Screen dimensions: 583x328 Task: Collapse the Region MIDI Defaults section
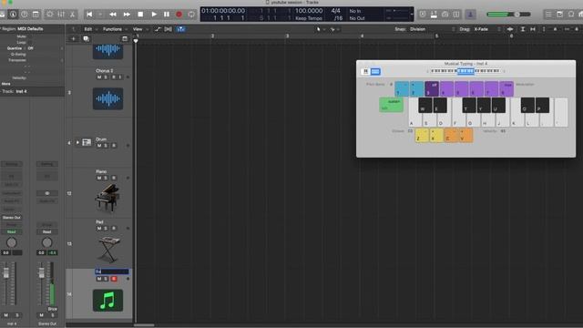tap(1, 28)
